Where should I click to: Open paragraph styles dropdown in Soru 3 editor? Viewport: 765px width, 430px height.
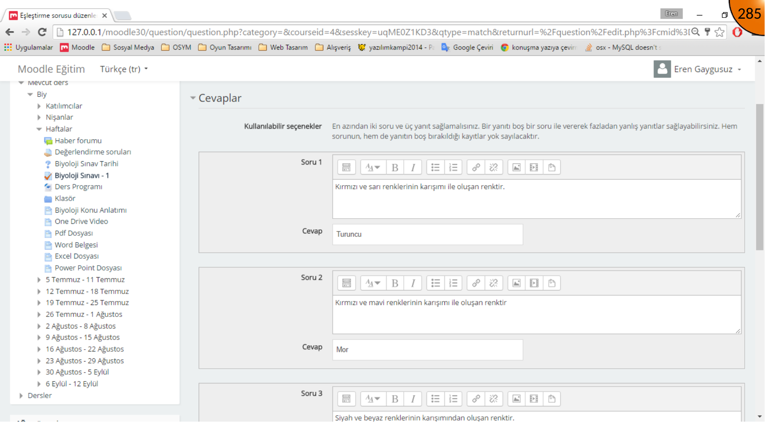click(x=373, y=399)
